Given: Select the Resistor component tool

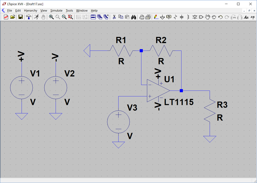Looking at the screenshot, I should coord(175,17).
